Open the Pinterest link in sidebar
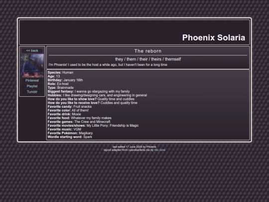Screen dimensions: 269x202 click(x=32, y=81)
